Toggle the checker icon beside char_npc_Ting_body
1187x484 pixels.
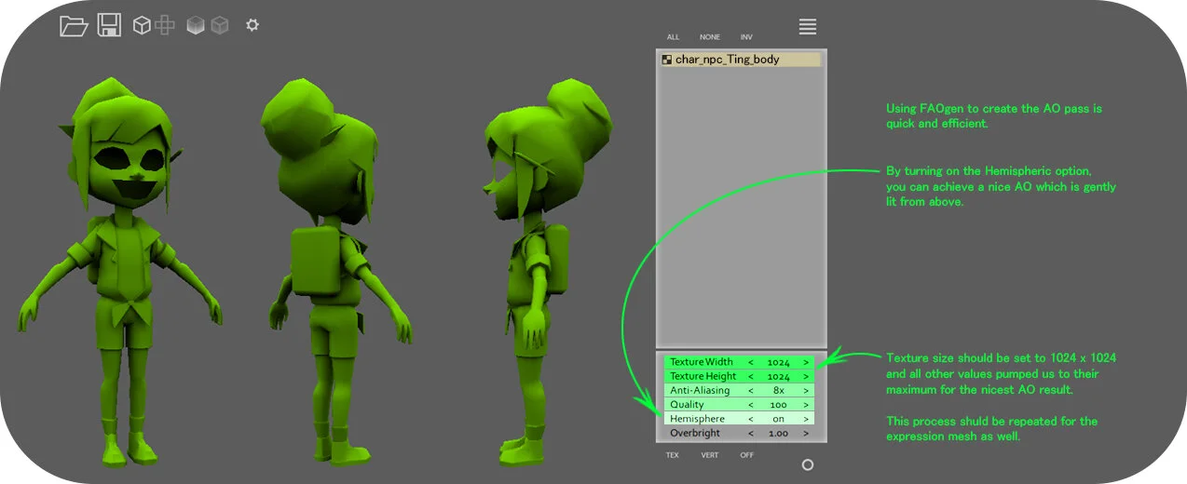coord(667,60)
